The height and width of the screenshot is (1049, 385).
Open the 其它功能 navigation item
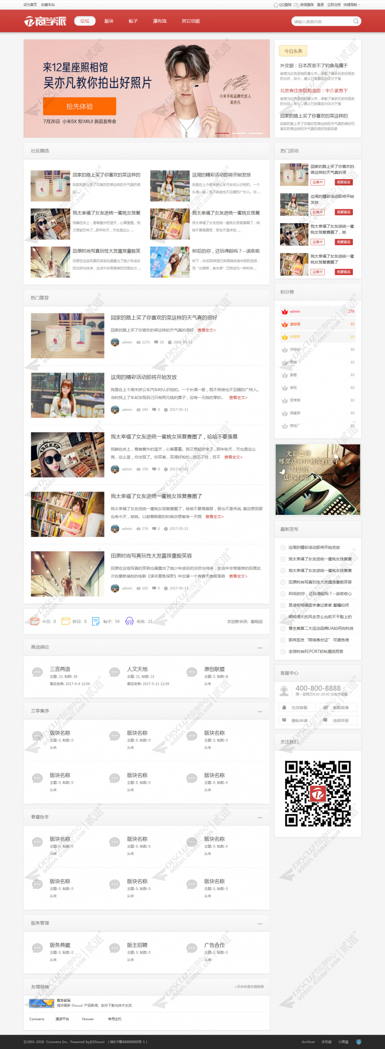191,21
